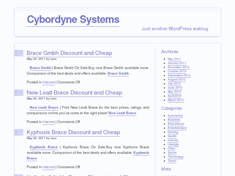Image resolution: width=235 pixels, height=176 pixels.
Task: Open the archive for May 2010
Action: pyautogui.click(x=175, y=92)
